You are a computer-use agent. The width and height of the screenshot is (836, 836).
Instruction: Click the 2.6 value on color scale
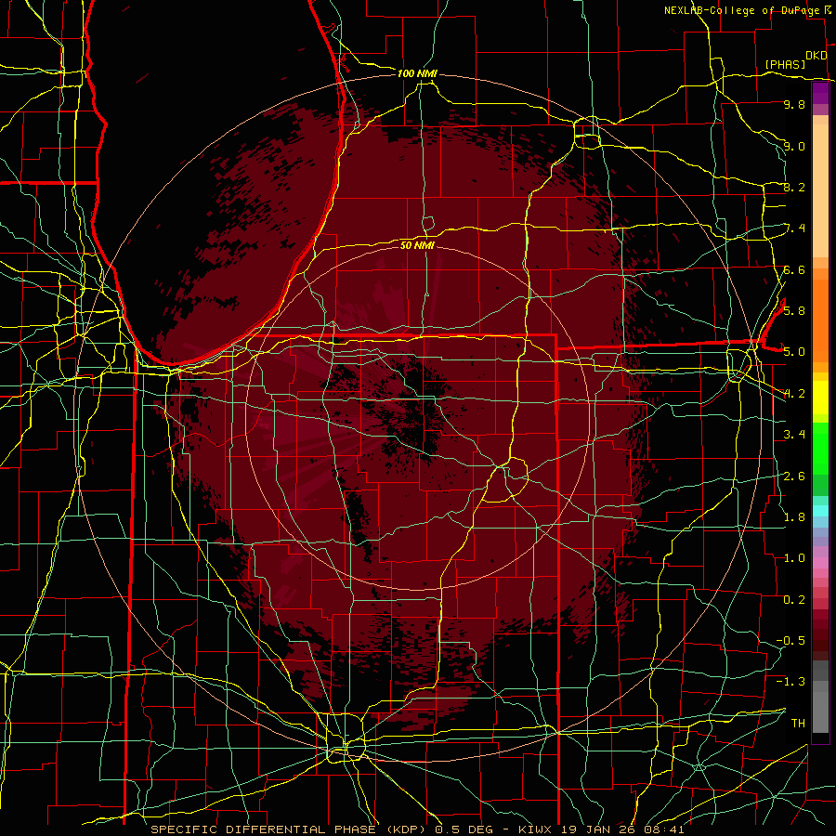(x=794, y=476)
